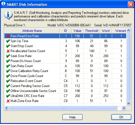135x125 pixels.
Task: Select the Current Pending Sector Count row
Action: pos(65,86)
